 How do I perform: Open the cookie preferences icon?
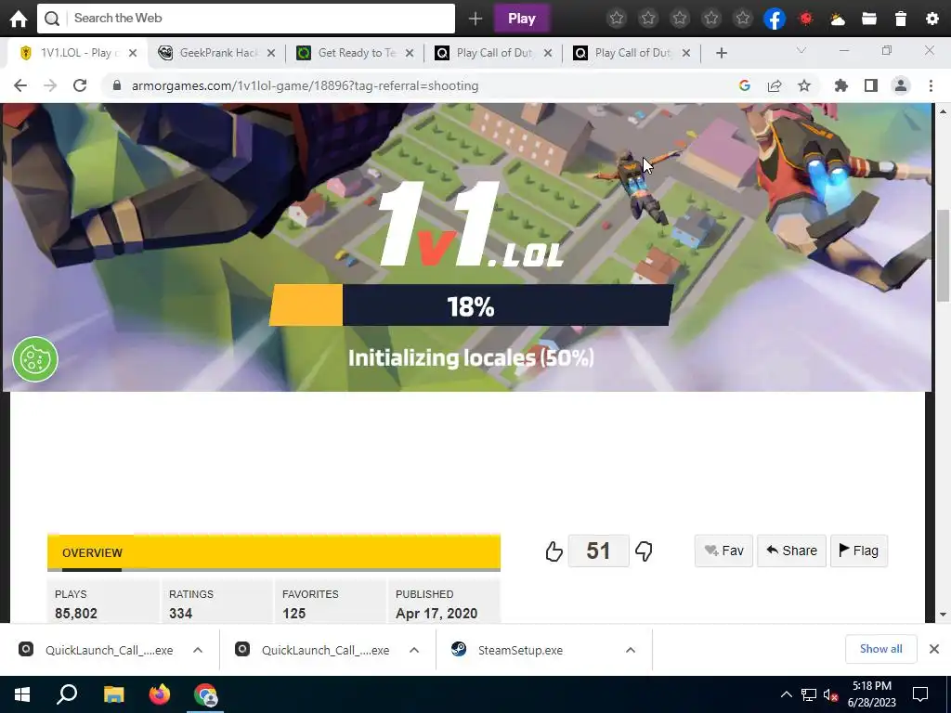point(35,359)
